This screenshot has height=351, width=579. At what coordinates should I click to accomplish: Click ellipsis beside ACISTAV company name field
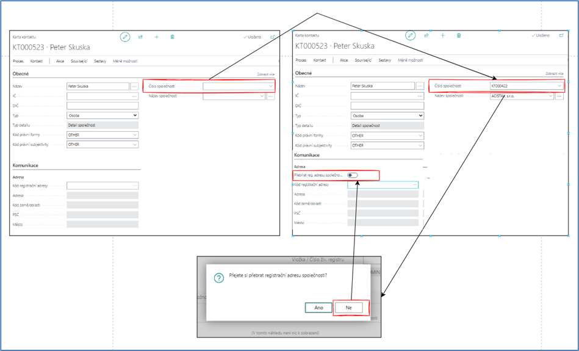(x=559, y=96)
